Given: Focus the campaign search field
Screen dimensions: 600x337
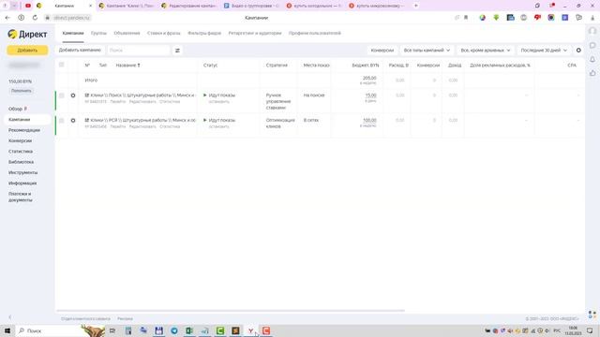Looking at the screenshot, I should click(138, 50).
